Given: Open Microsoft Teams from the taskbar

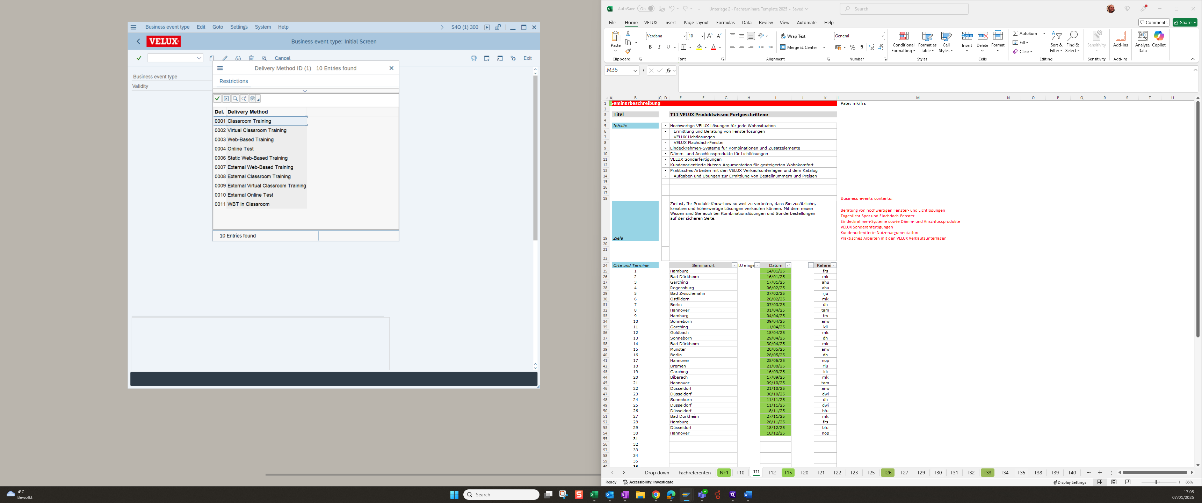Looking at the screenshot, I should click(x=702, y=495).
